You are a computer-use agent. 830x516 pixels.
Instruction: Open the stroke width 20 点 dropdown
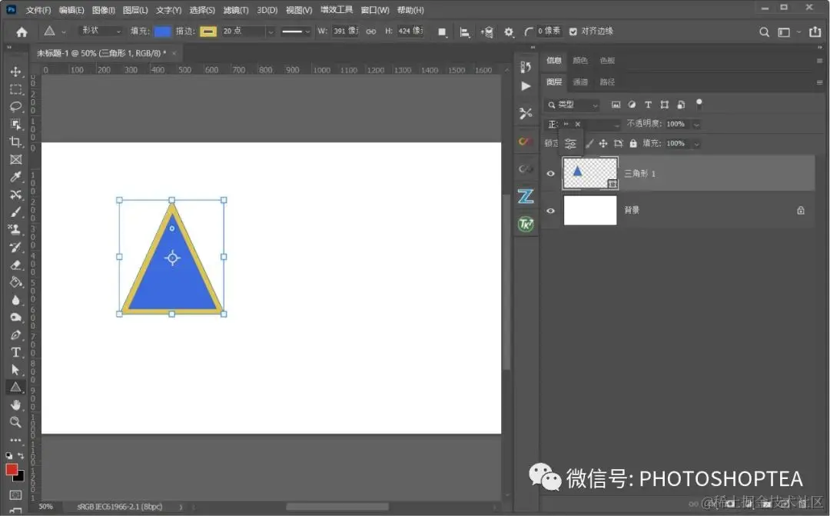[x=271, y=32]
